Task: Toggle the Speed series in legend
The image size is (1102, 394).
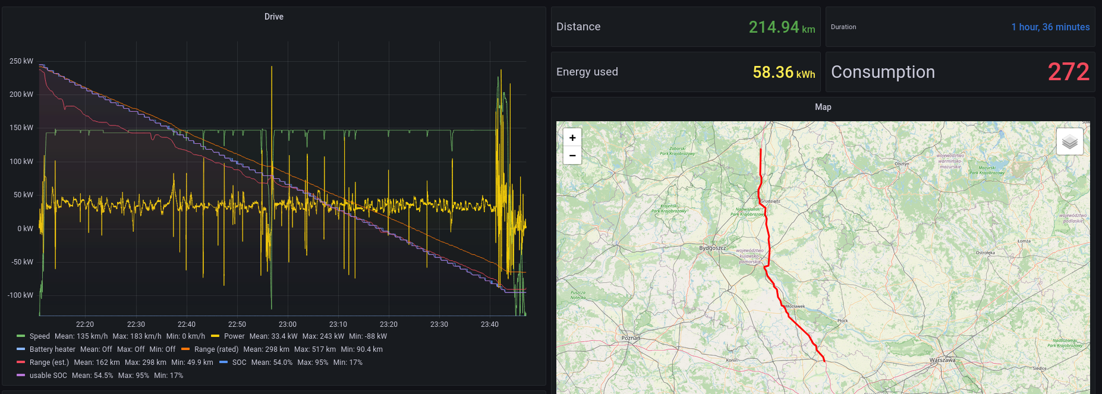Action: coord(40,336)
